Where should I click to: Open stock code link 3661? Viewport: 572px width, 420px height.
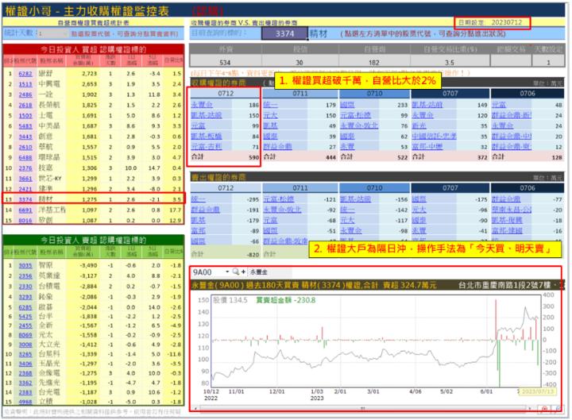[x=25, y=179]
